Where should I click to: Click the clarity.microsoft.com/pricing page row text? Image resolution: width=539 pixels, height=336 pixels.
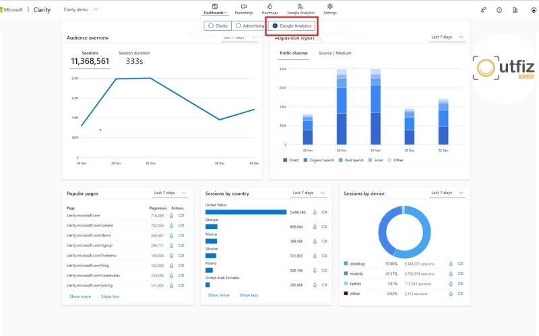90,285
